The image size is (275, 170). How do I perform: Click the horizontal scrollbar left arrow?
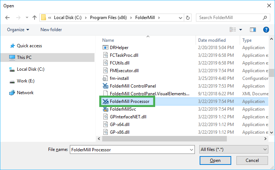(x=99, y=139)
